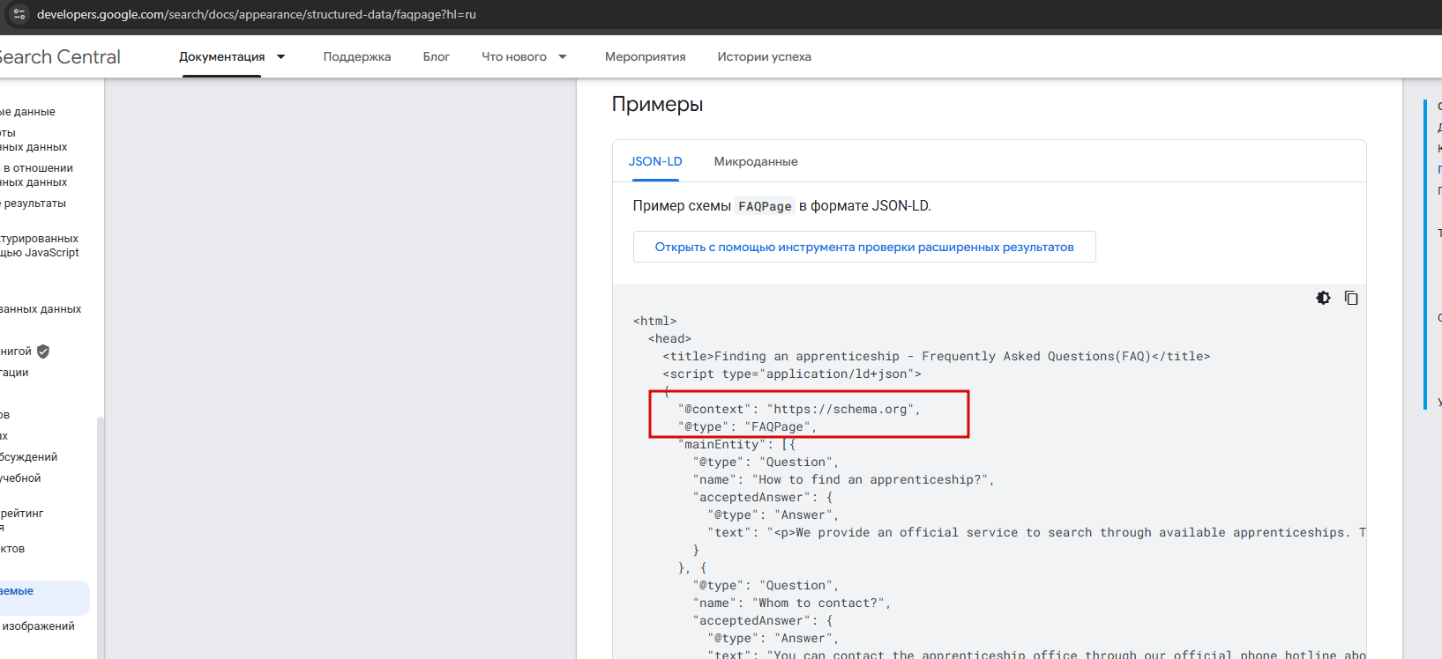Open code in rich results test tool
Screen dimensions: 1442x659
tap(863, 248)
